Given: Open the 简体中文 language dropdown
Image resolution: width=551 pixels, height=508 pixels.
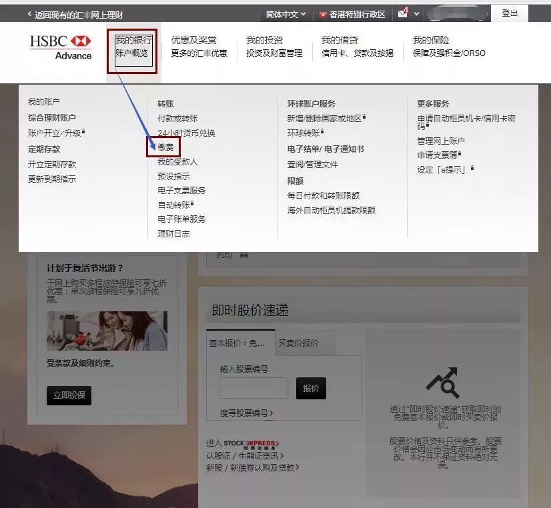Looking at the screenshot, I should coord(286,15).
